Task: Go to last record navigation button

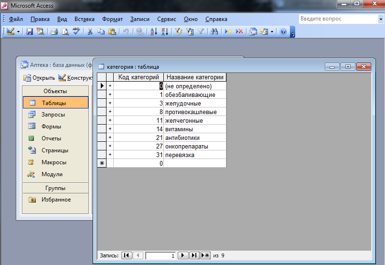Action: click(194, 255)
